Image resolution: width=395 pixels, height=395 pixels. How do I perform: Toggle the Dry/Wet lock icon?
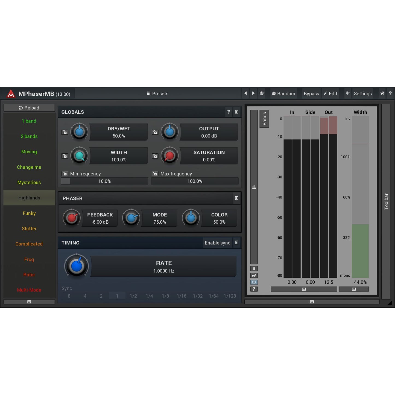click(x=65, y=132)
